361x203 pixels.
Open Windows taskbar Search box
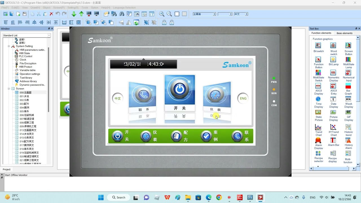[x=118, y=197]
